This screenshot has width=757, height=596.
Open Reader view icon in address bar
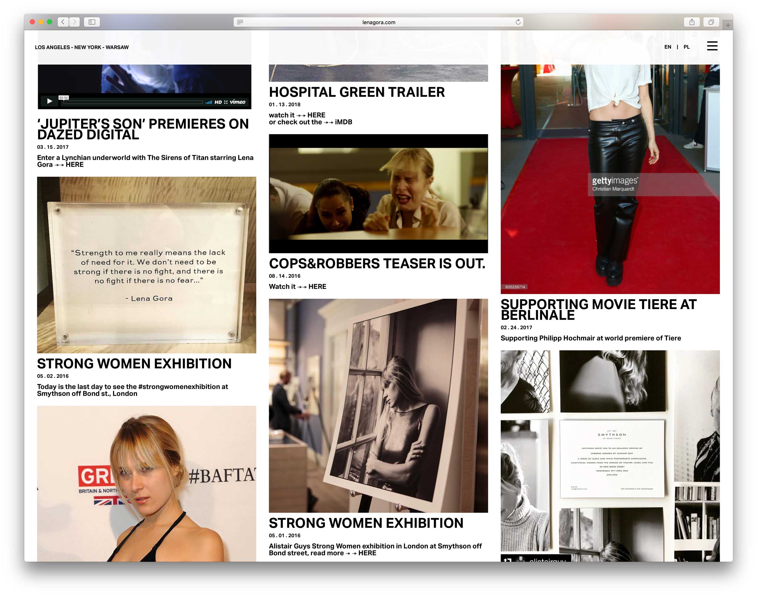240,22
